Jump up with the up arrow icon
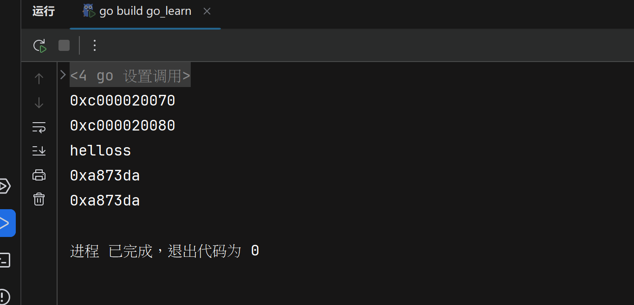 (39, 79)
